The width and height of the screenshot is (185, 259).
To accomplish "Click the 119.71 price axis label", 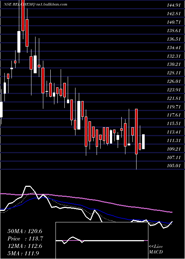I will (174, 107).
